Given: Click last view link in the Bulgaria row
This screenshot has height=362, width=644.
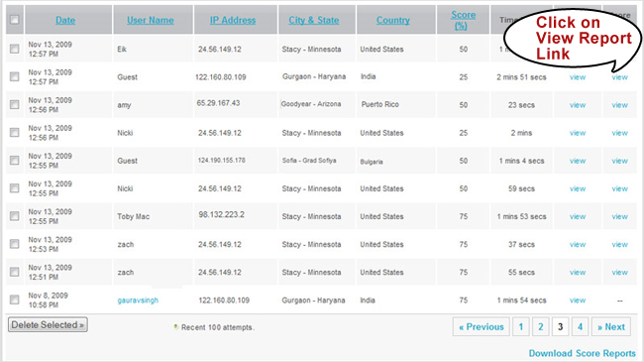Looking at the screenshot, I should click(620, 161).
